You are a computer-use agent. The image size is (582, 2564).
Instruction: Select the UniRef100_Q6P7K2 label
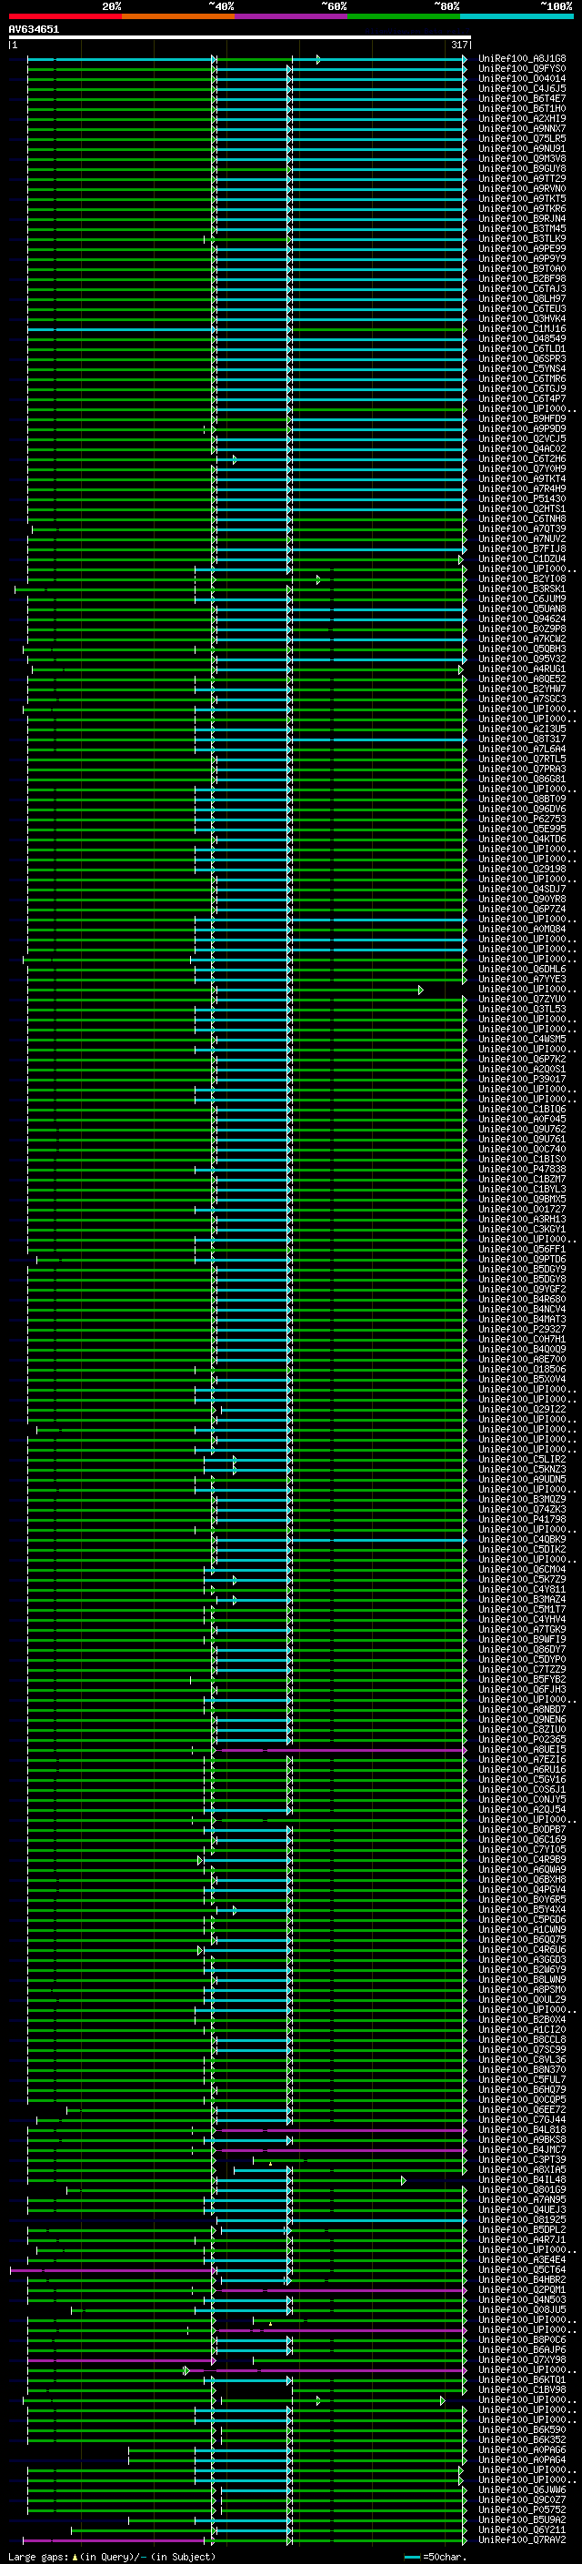coord(522,1059)
